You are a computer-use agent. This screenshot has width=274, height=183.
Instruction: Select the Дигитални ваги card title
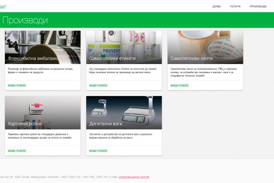(x=107, y=124)
